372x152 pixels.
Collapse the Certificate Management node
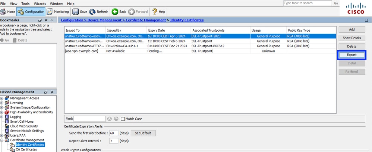pyautogui.click(x=1, y=140)
